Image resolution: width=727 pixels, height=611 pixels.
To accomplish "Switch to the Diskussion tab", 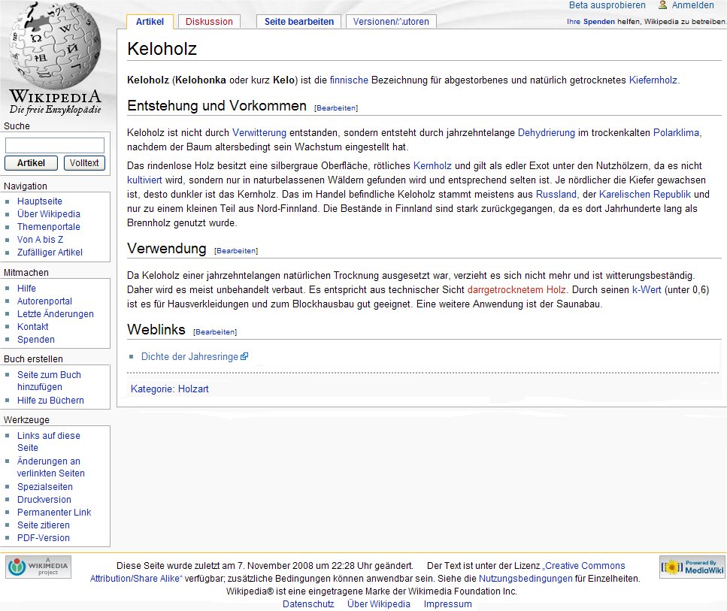I will pos(209,22).
